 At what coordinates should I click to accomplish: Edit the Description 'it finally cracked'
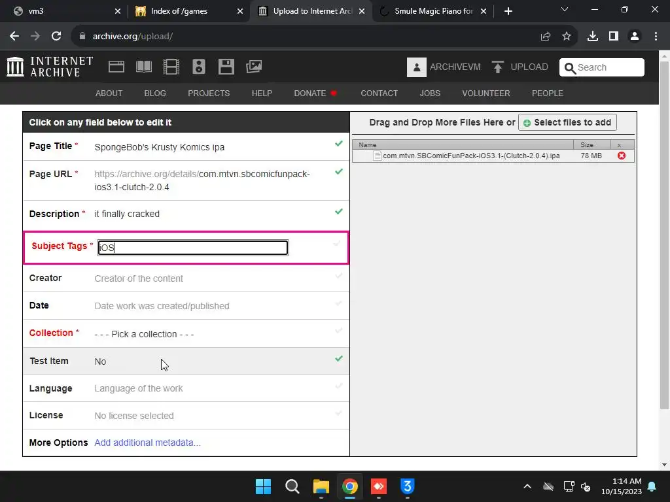[127, 214]
